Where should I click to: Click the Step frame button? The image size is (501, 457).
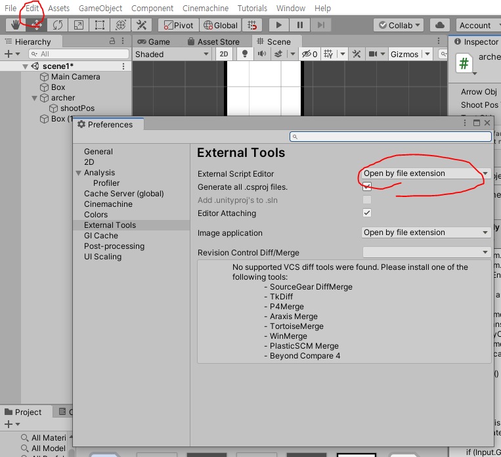click(x=321, y=25)
